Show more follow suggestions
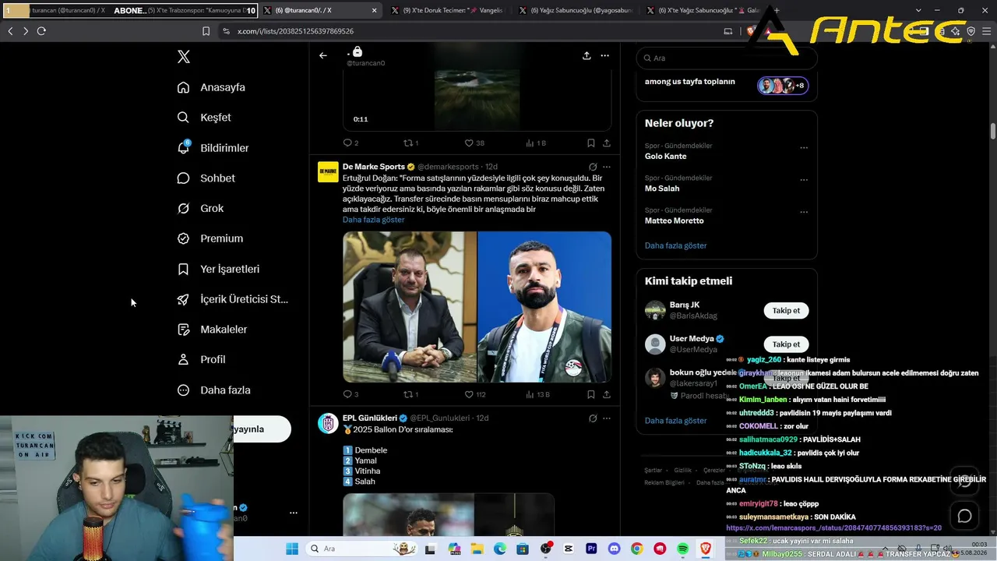 pos(676,421)
